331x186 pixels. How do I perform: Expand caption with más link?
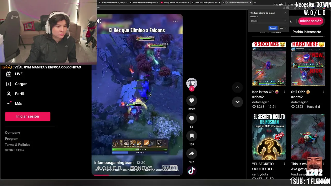pos(176,170)
